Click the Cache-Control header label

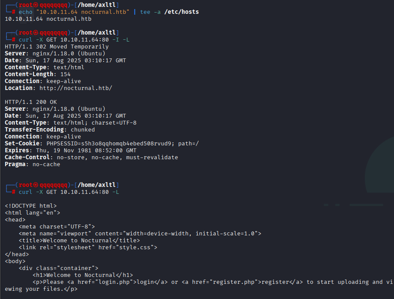pyautogui.click(x=27, y=157)
